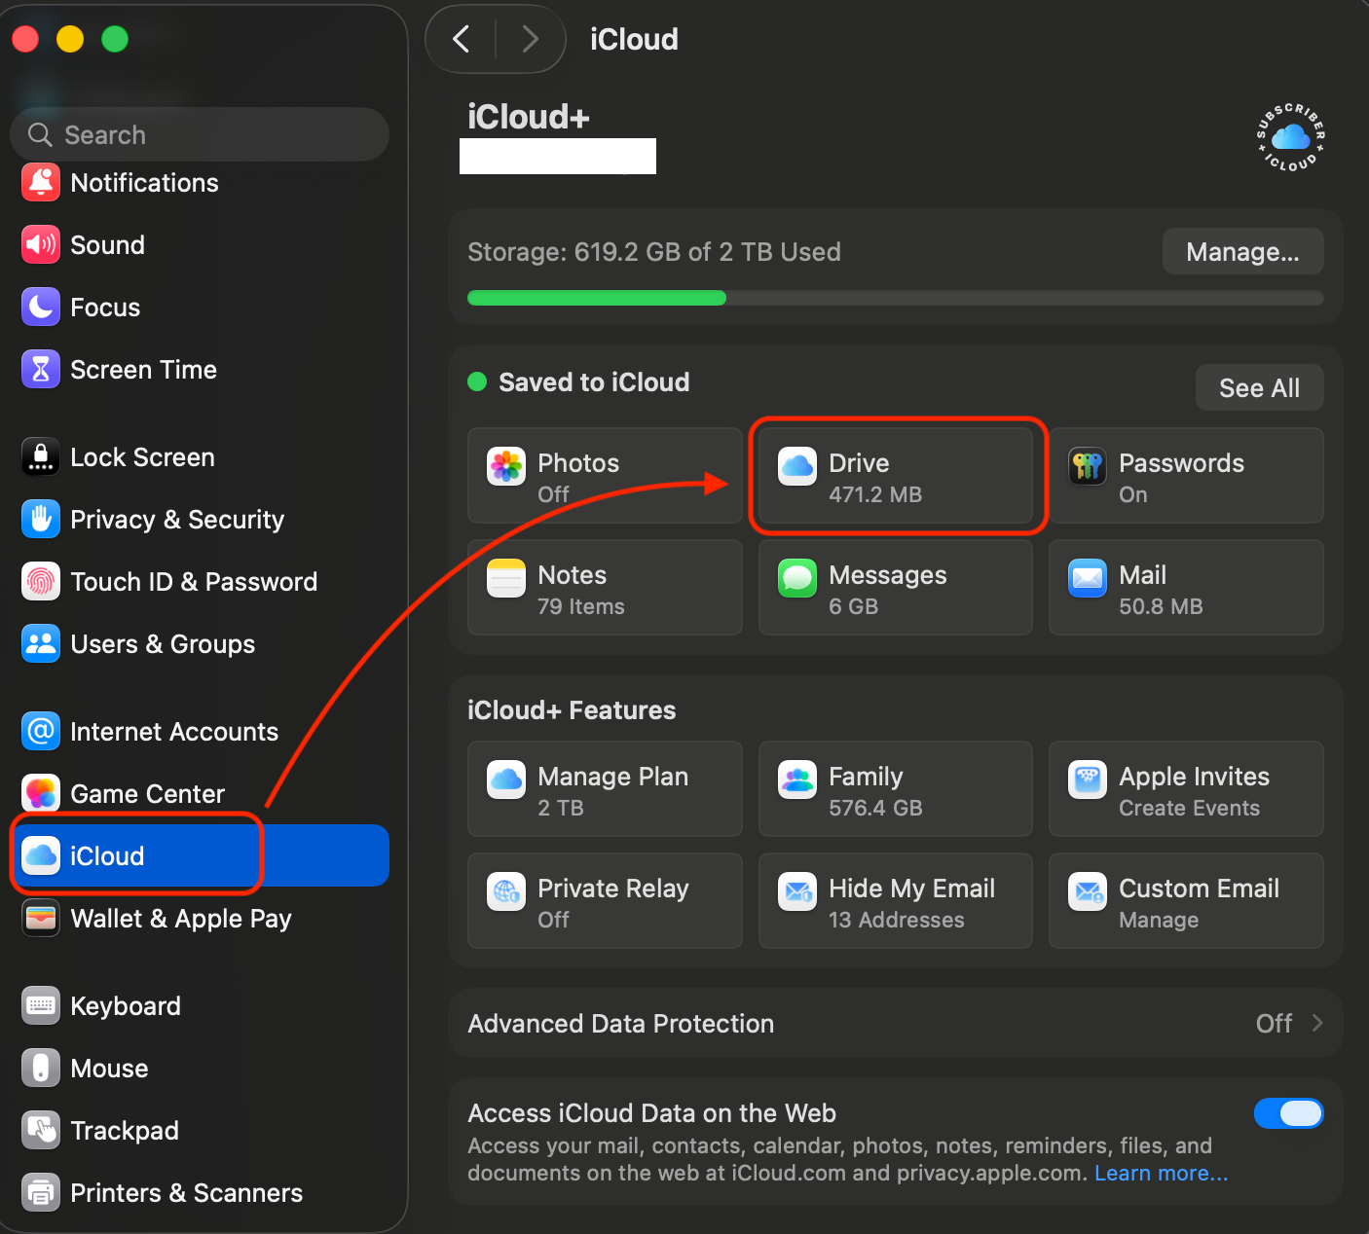Select the Touch ID fingerprint icon
The width and height of the screenshot is (1369, 1234).
click(x=41, y=582)
